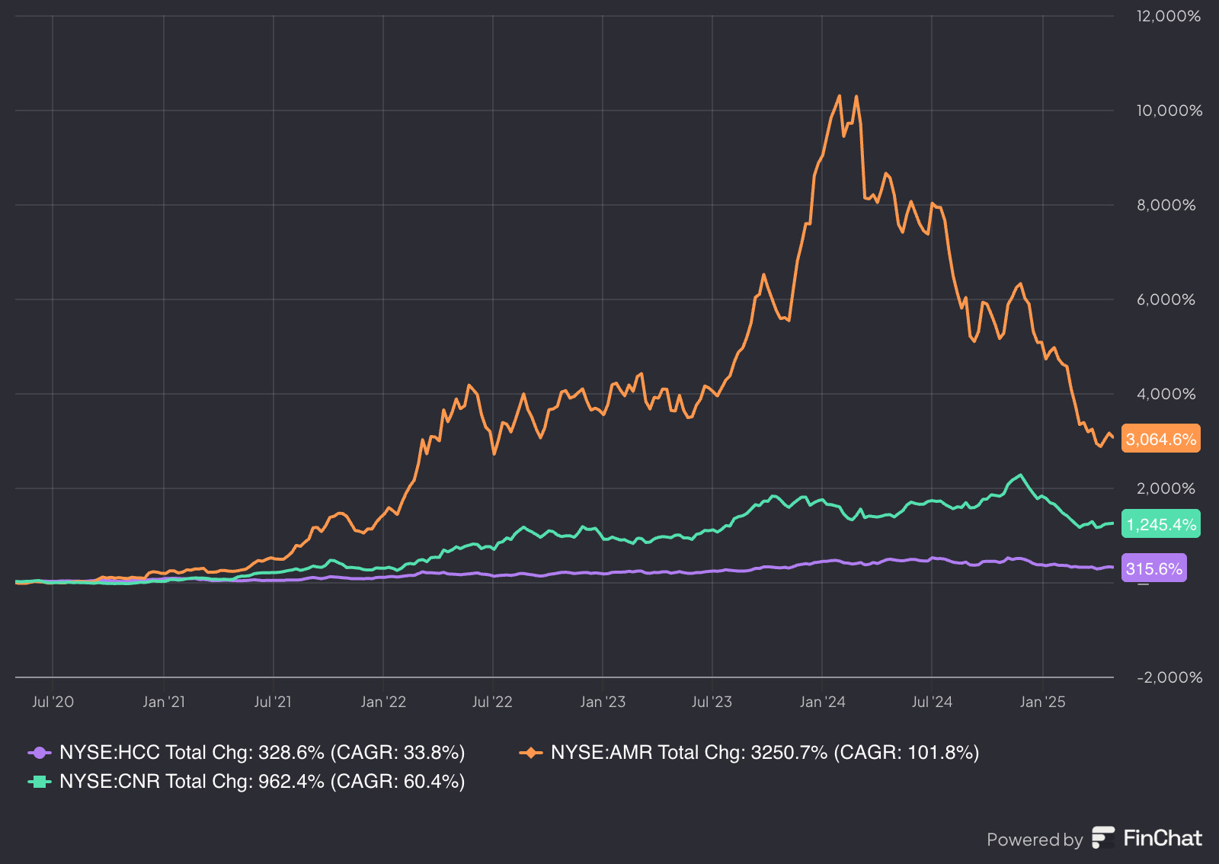Click the green 1,245.4% value badge
The height and width of the screenshot is (864, 1219).
[1160, 524]
